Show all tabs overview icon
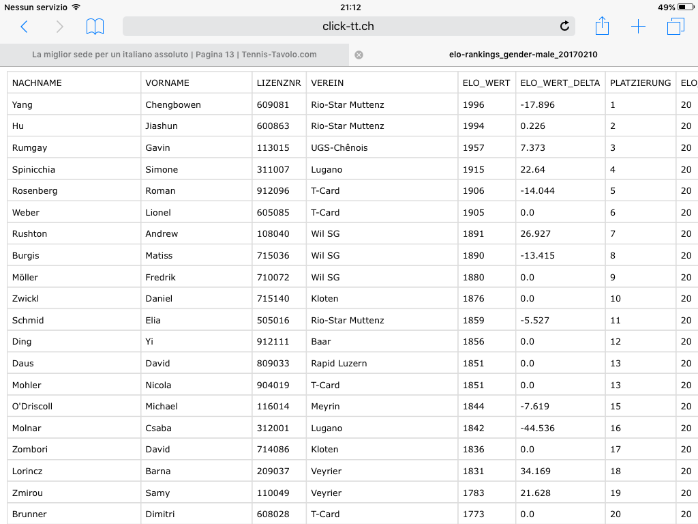 (676, 27)
